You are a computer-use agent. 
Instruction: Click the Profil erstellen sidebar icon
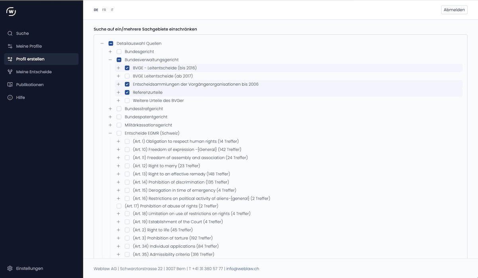pos(10,59)
